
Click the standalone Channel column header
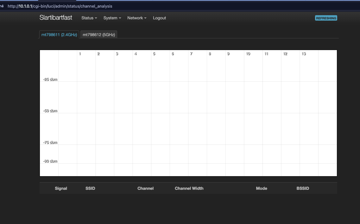click(145, 188)
